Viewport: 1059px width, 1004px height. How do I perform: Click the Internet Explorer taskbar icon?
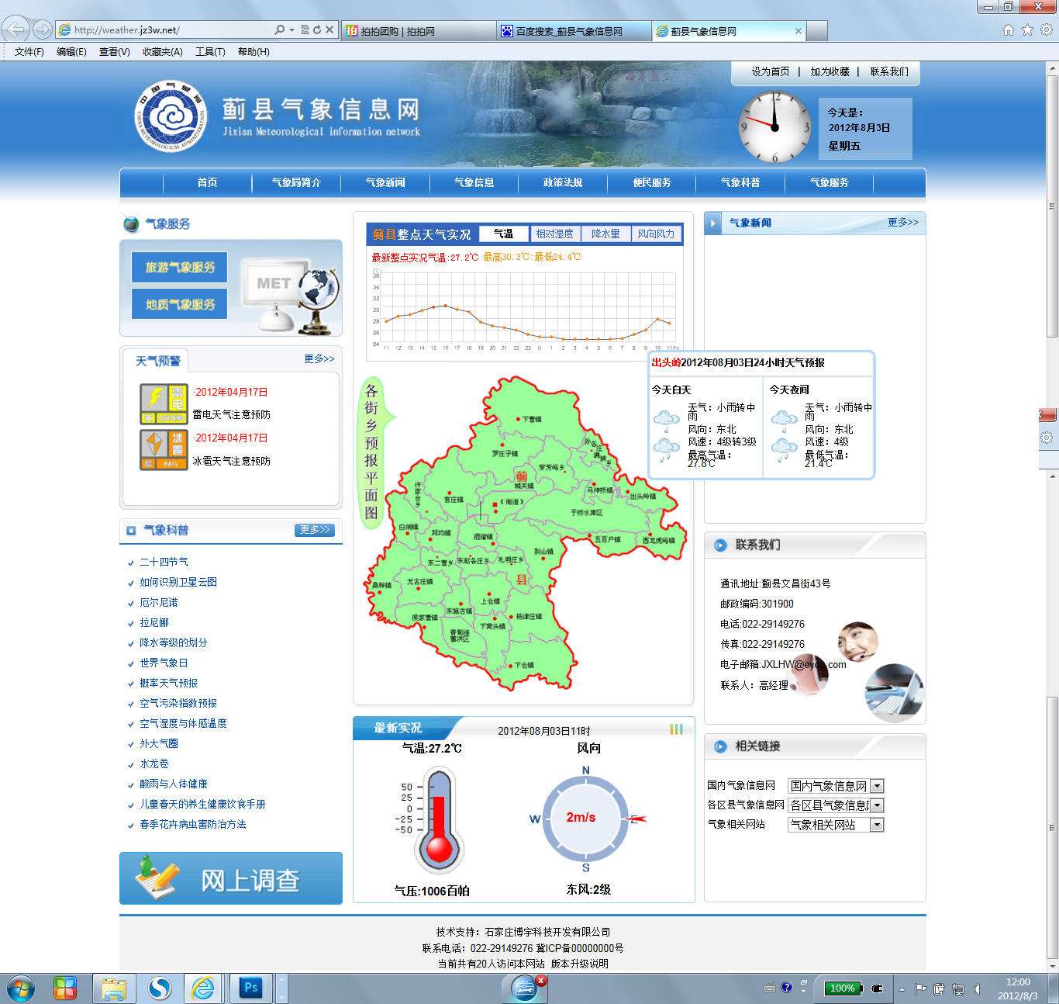[204, 988]
